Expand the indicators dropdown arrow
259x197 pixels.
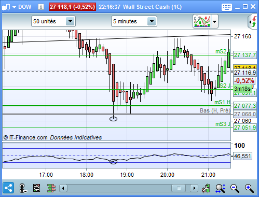[x=214, y=22]
